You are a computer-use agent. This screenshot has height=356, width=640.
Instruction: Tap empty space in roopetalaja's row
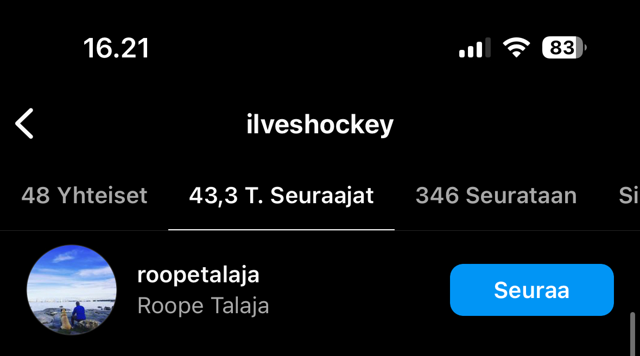tap(359, 290)
